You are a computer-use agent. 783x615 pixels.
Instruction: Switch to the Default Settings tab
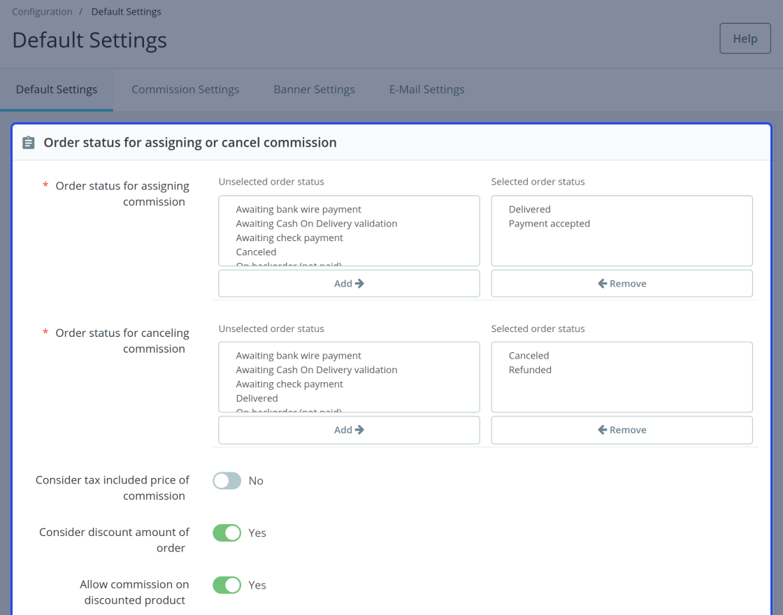pyautogui.click(x=57, y=89)
